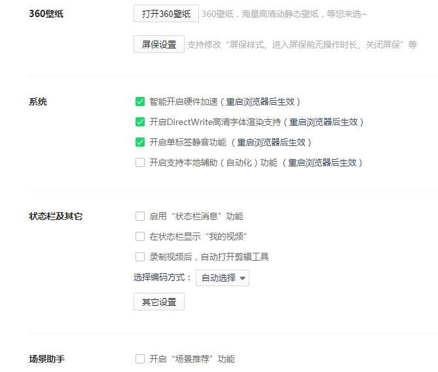Click the 状态栏及其它 section heading
438x372 pixels.
[x=56, y=216]
